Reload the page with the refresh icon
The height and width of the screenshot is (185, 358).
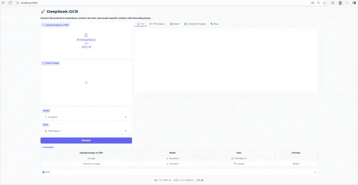[x=10, y=3]
